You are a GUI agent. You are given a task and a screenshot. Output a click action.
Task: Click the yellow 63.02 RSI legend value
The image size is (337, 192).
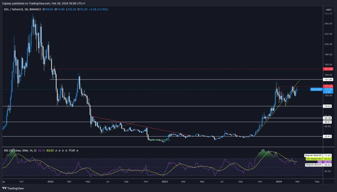pos(50,151)
